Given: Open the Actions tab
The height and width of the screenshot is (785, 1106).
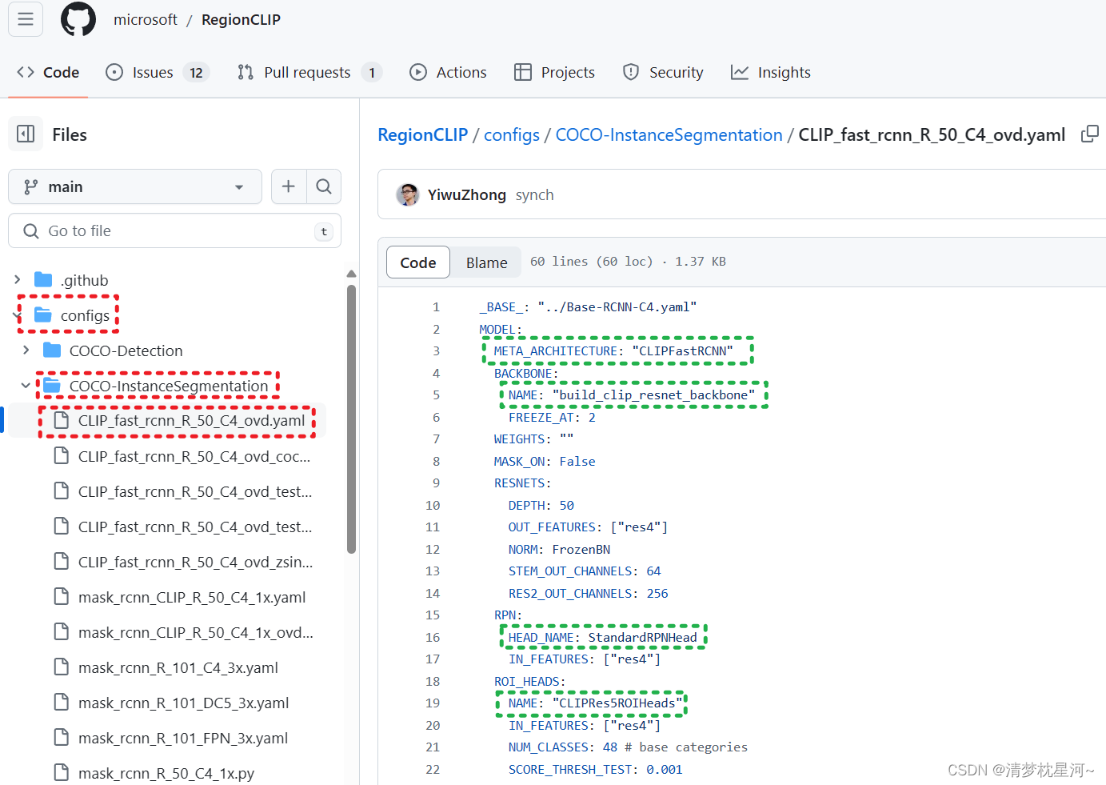Looking at the screenshot, I should 448,72.
